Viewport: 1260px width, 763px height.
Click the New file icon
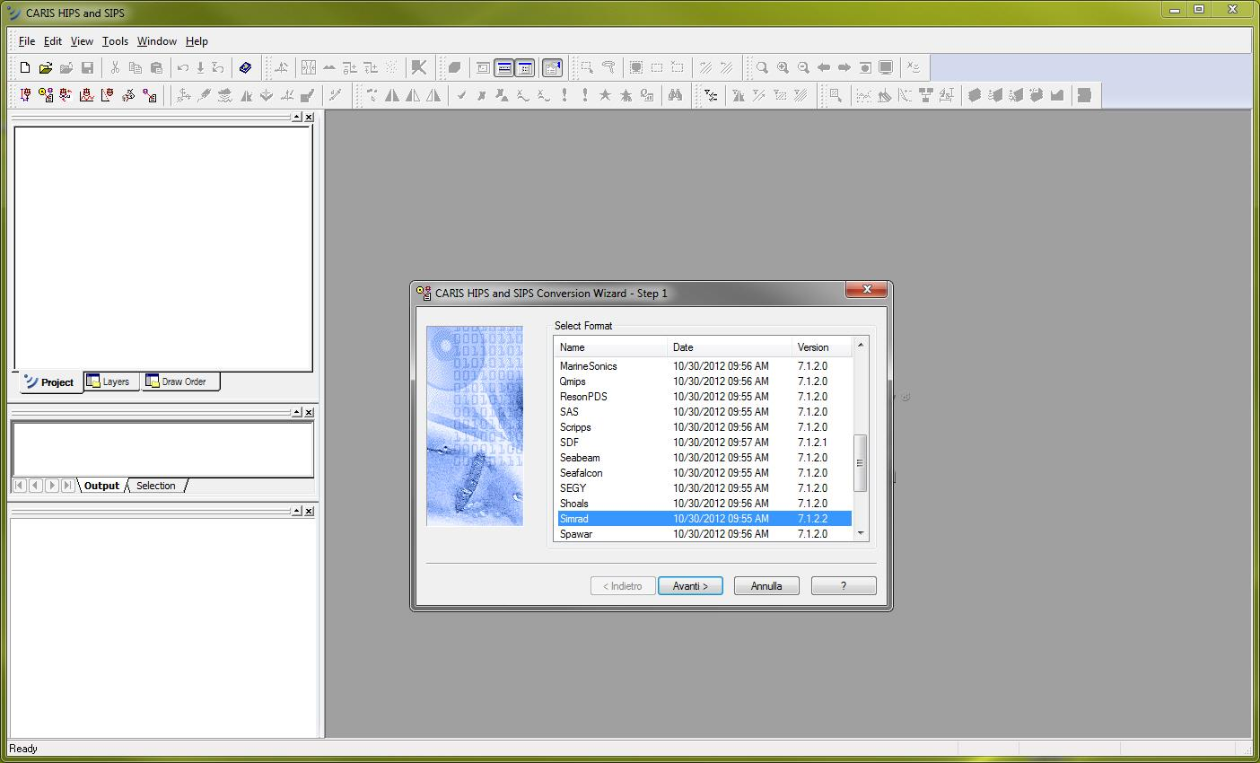coord(25,67)
